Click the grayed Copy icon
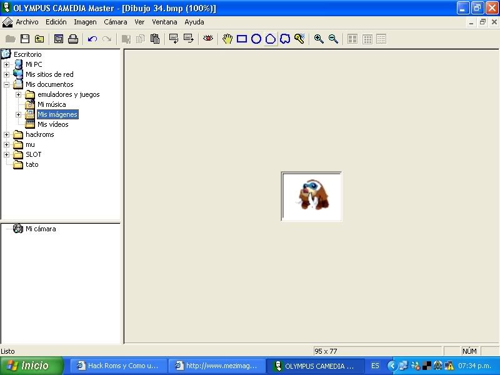The width and height of the screenshot is (500, 375). [x=141, y=39]
